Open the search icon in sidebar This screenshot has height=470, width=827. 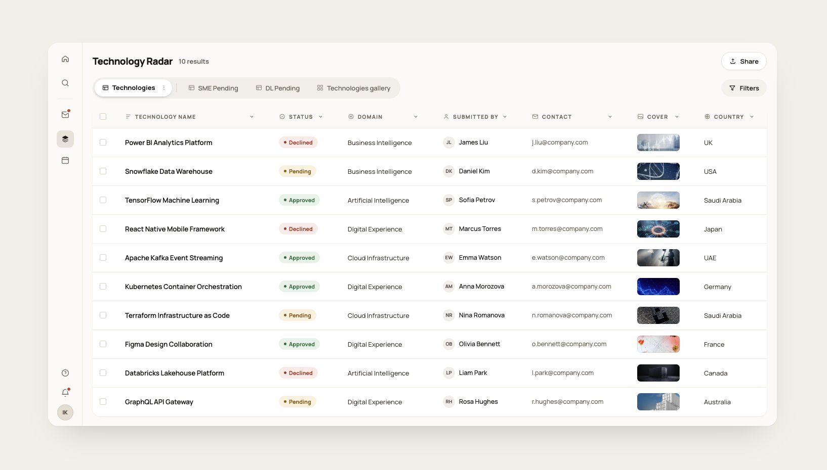(65, 83)
